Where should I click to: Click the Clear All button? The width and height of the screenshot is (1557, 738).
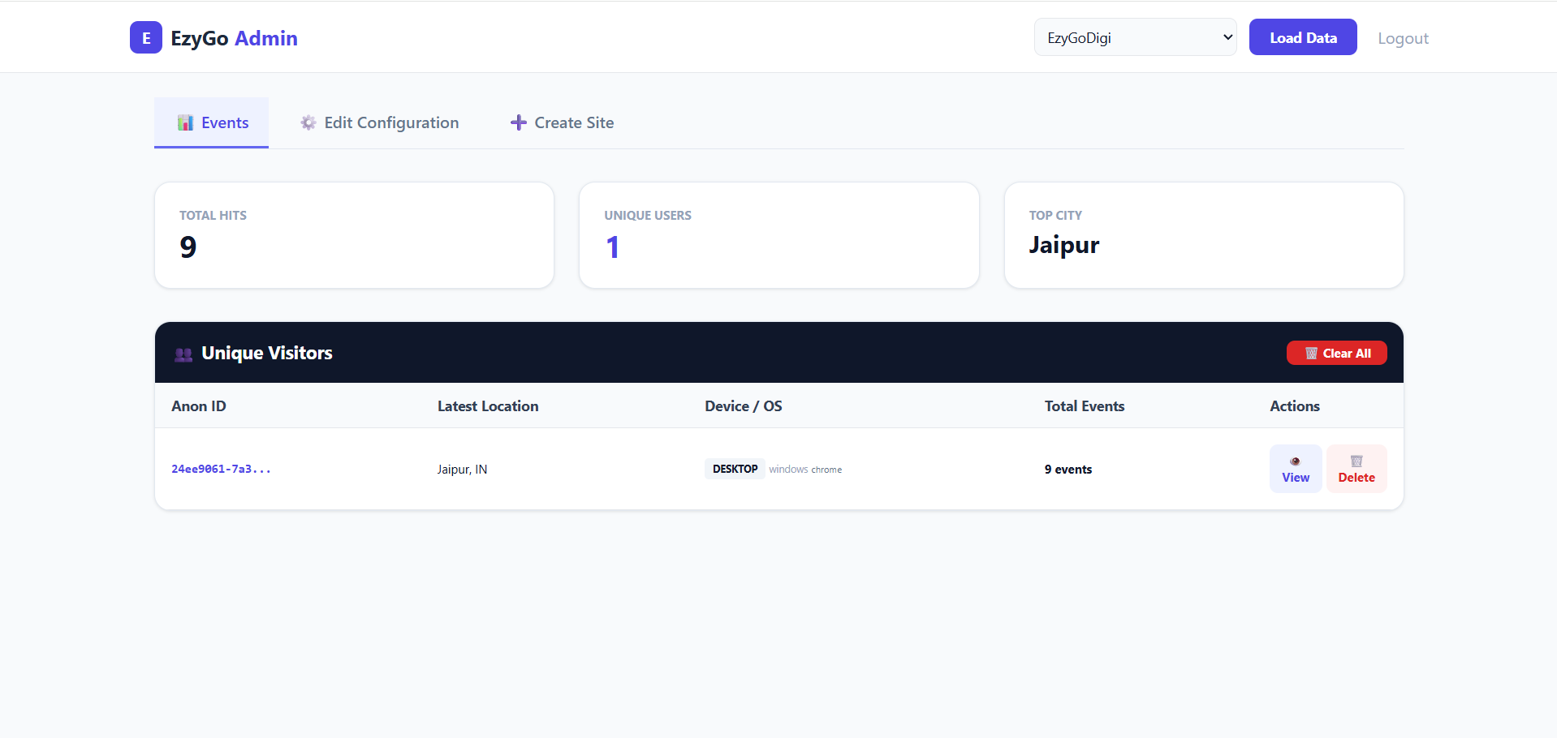pyautogui.click(x=1336, y=353)
